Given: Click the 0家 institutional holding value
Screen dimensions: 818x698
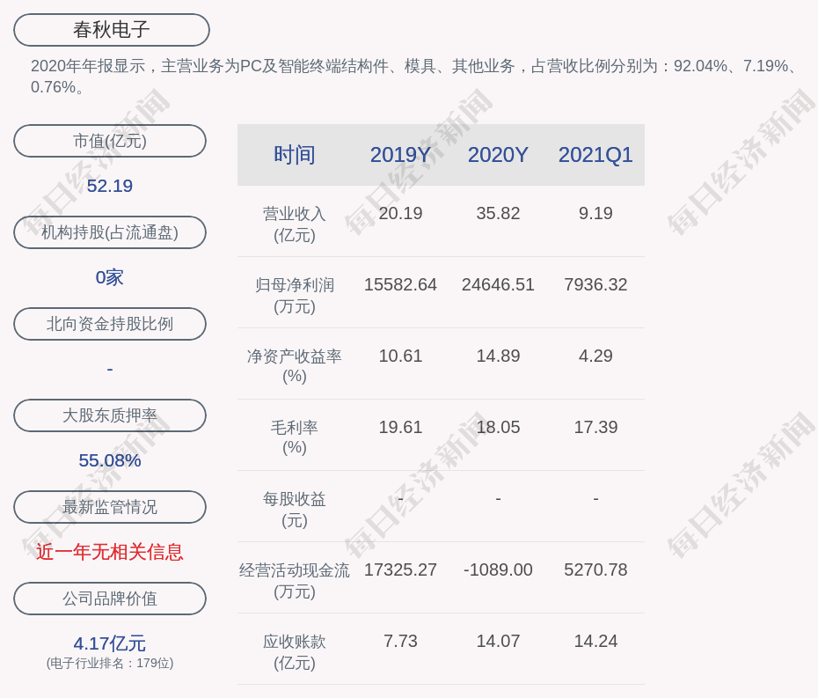Looking at the screenshot, I should pyautogui.click(x=110, y=277).
